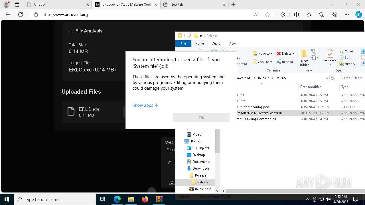Open the Copilot sidebar icon
The width and height of the screenshot is (365, 205).
[x=358, y=15]
